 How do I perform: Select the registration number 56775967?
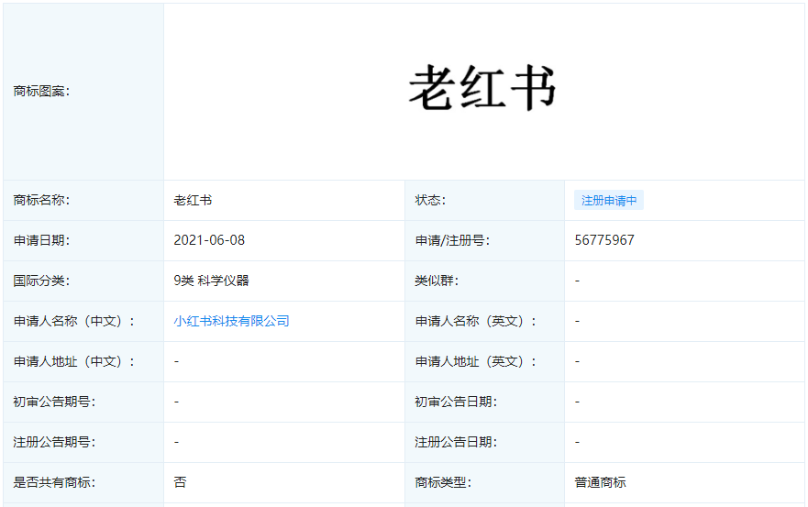click(604, 240)
